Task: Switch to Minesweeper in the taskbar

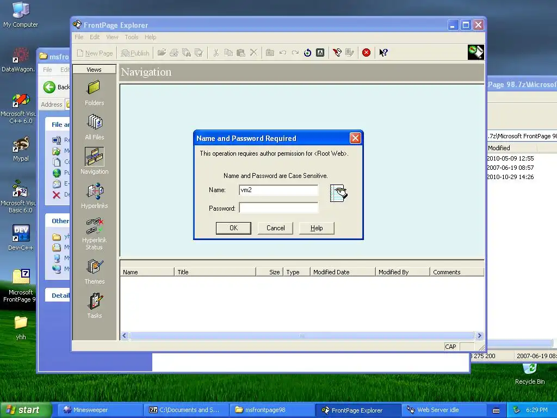Action: point(100,410)
